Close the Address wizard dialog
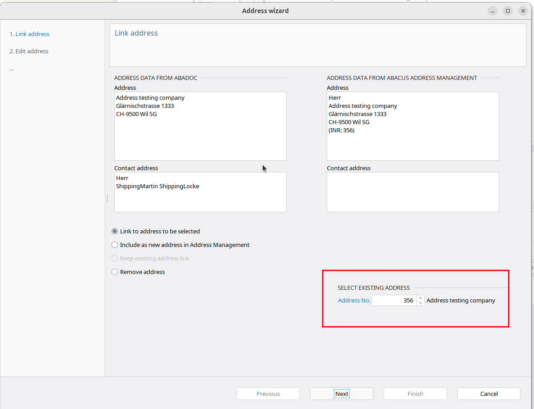 (x=523, y=11)
